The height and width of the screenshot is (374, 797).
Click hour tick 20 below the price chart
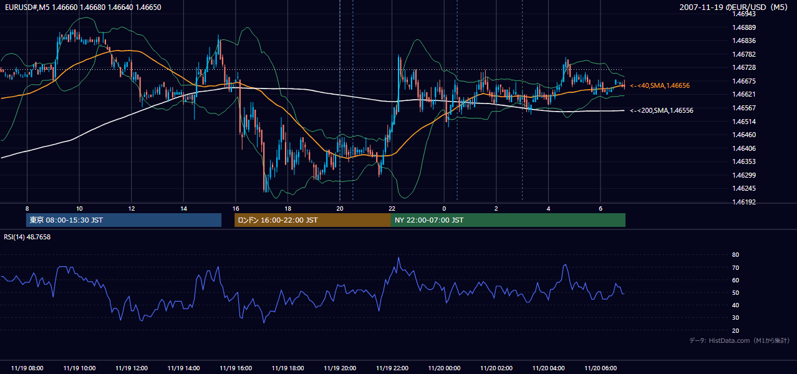coord(340,208)
